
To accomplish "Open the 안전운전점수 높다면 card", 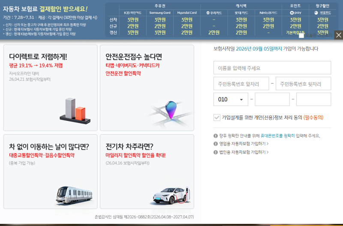I will (x=147, y=88).
